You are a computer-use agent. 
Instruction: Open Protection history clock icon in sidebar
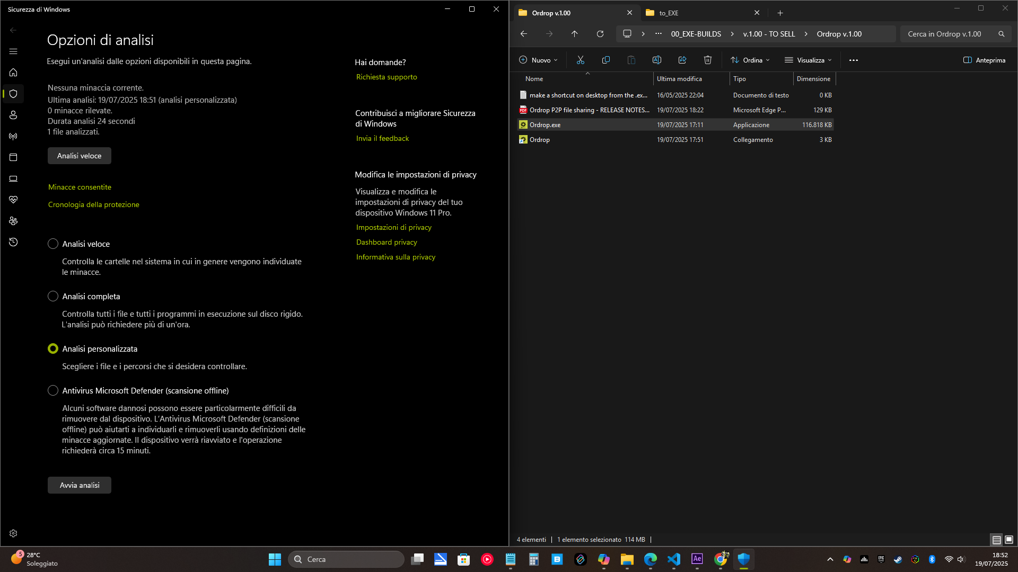(13, 242)
